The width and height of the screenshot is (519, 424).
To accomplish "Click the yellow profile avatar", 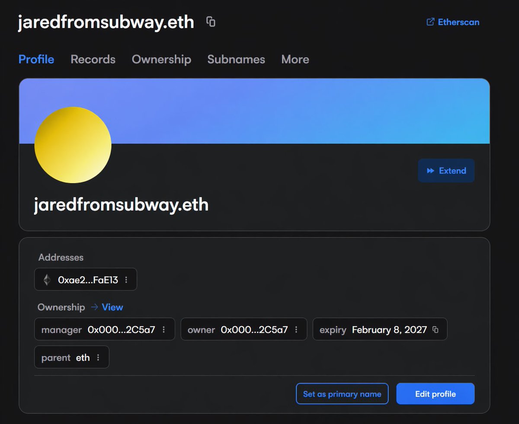I will coord(73,145).
